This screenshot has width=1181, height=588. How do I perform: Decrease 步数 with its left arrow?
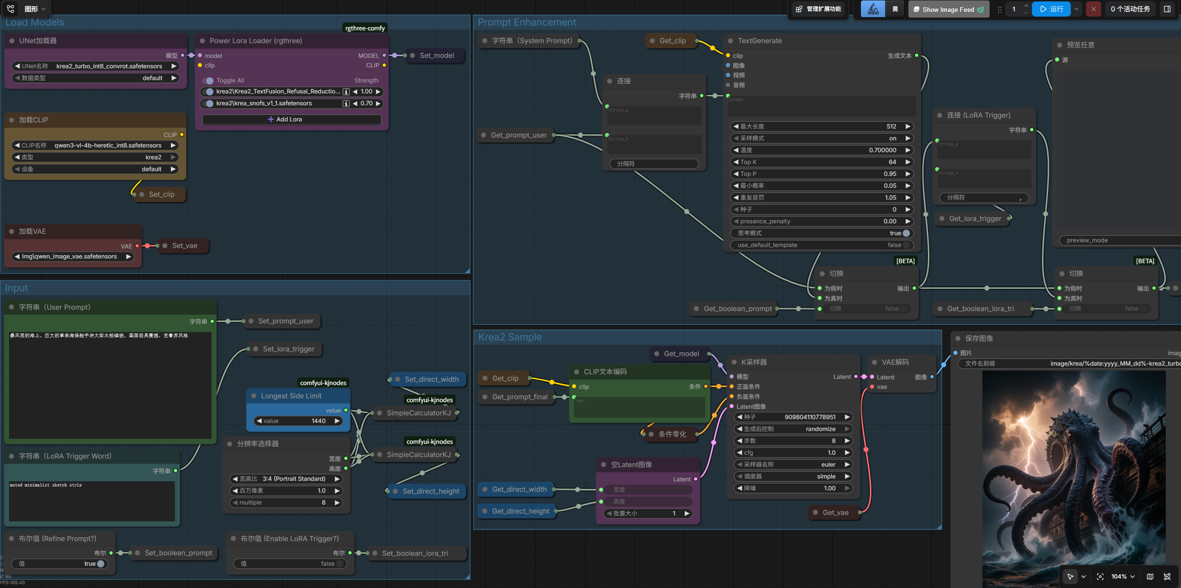739,441
